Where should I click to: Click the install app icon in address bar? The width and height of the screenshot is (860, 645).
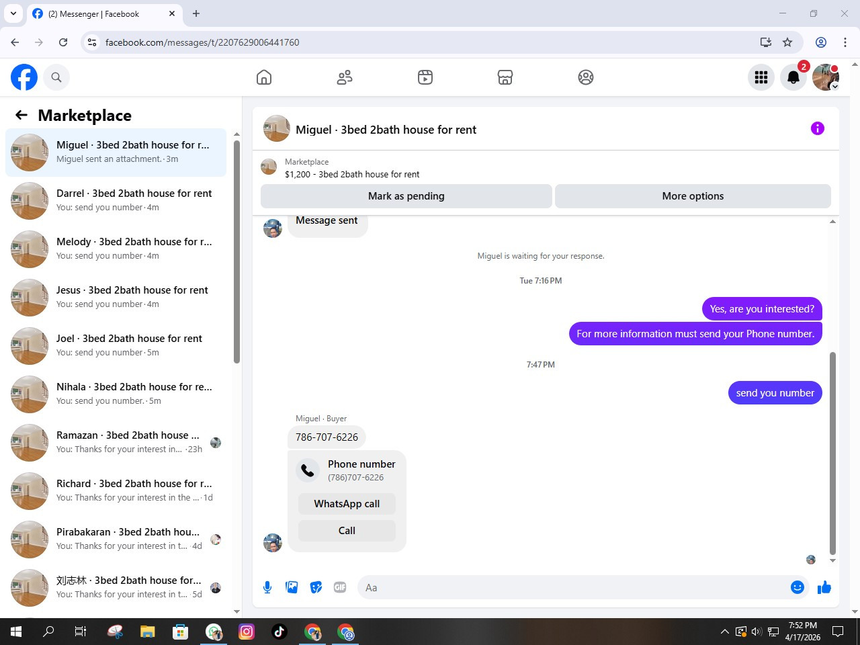[765, 42]
